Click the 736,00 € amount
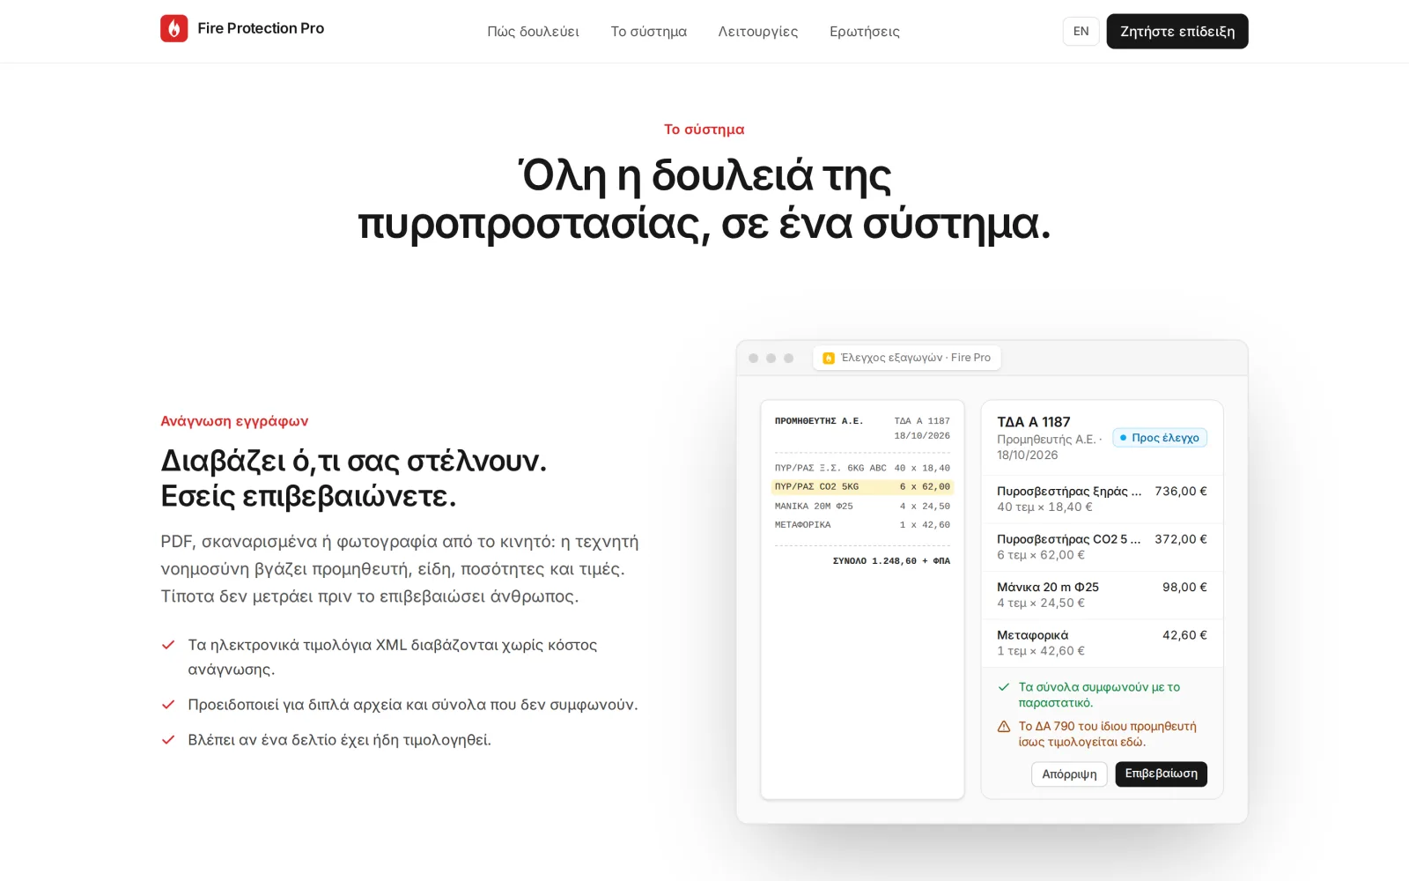 tap(1181, 492)
